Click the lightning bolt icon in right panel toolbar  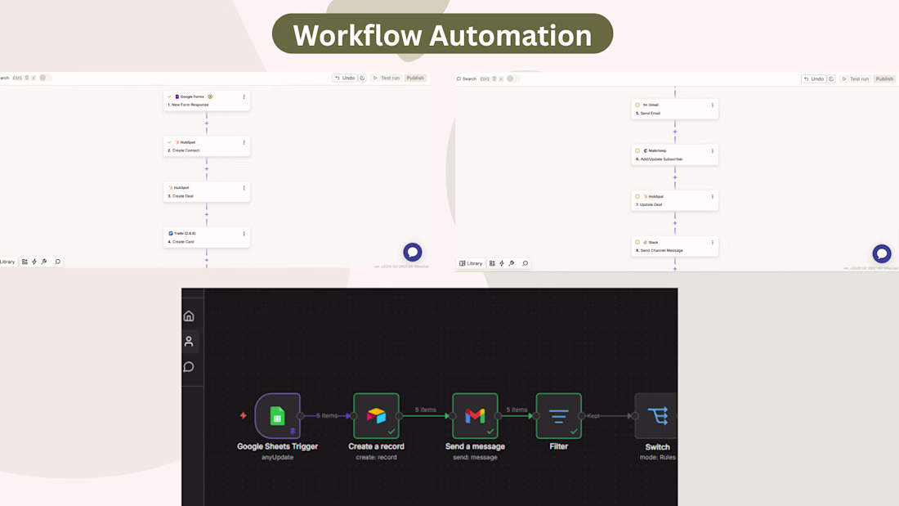tap(502, 263)
